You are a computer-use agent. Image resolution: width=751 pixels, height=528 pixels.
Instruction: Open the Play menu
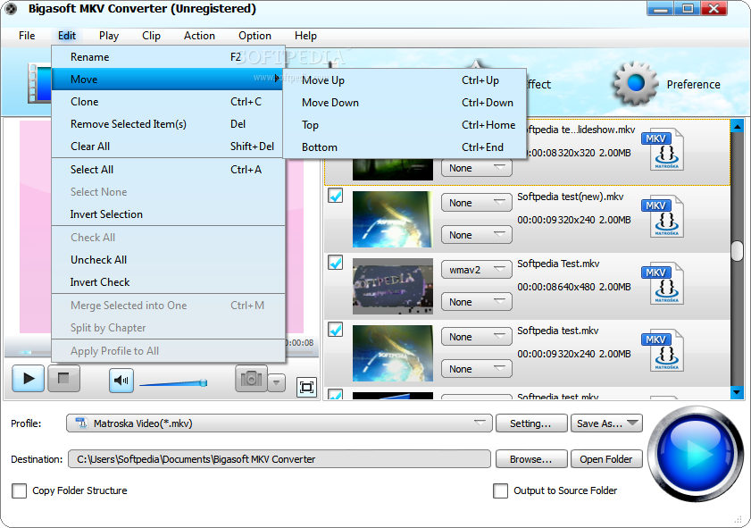[109, 36]
